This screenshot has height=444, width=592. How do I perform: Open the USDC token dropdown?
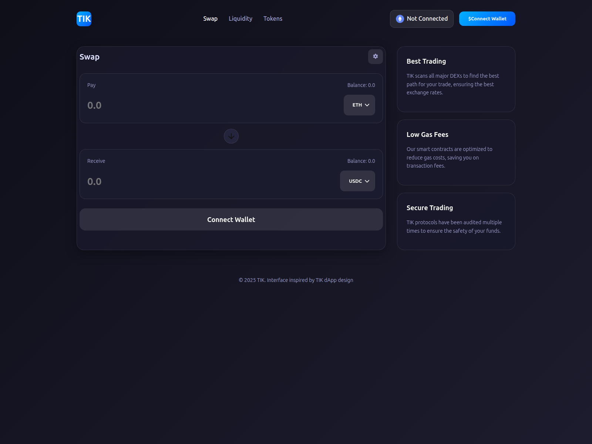357,181
